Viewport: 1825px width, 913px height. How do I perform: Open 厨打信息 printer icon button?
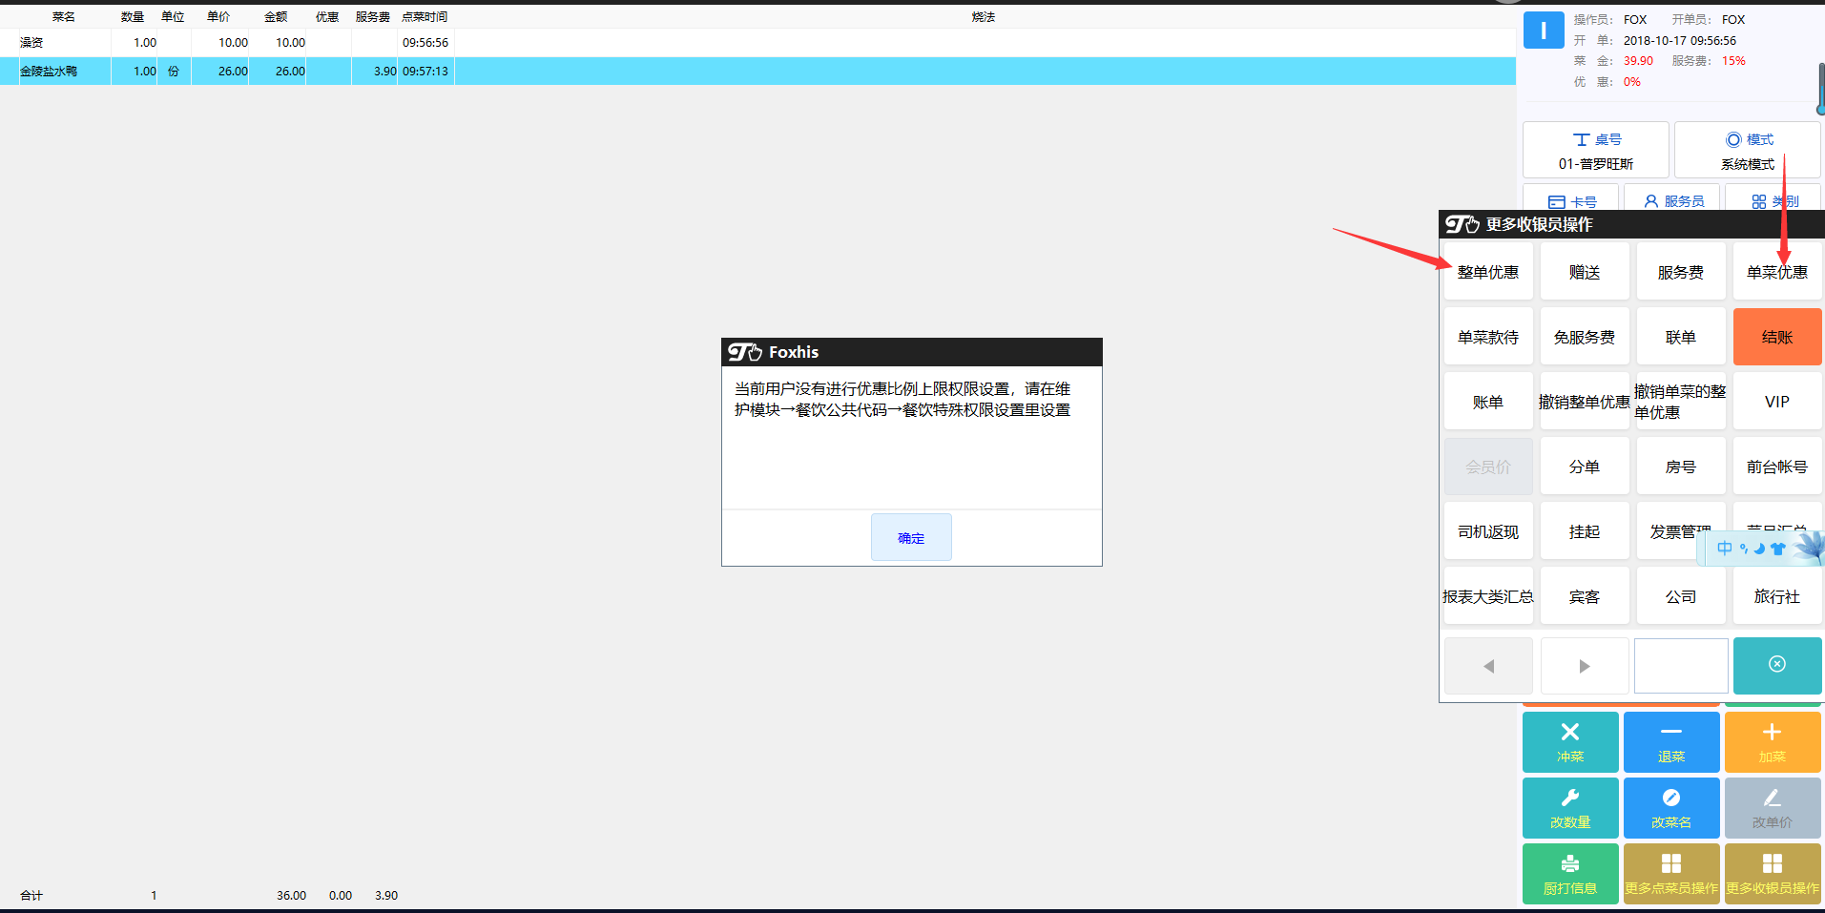(1570, 874)
